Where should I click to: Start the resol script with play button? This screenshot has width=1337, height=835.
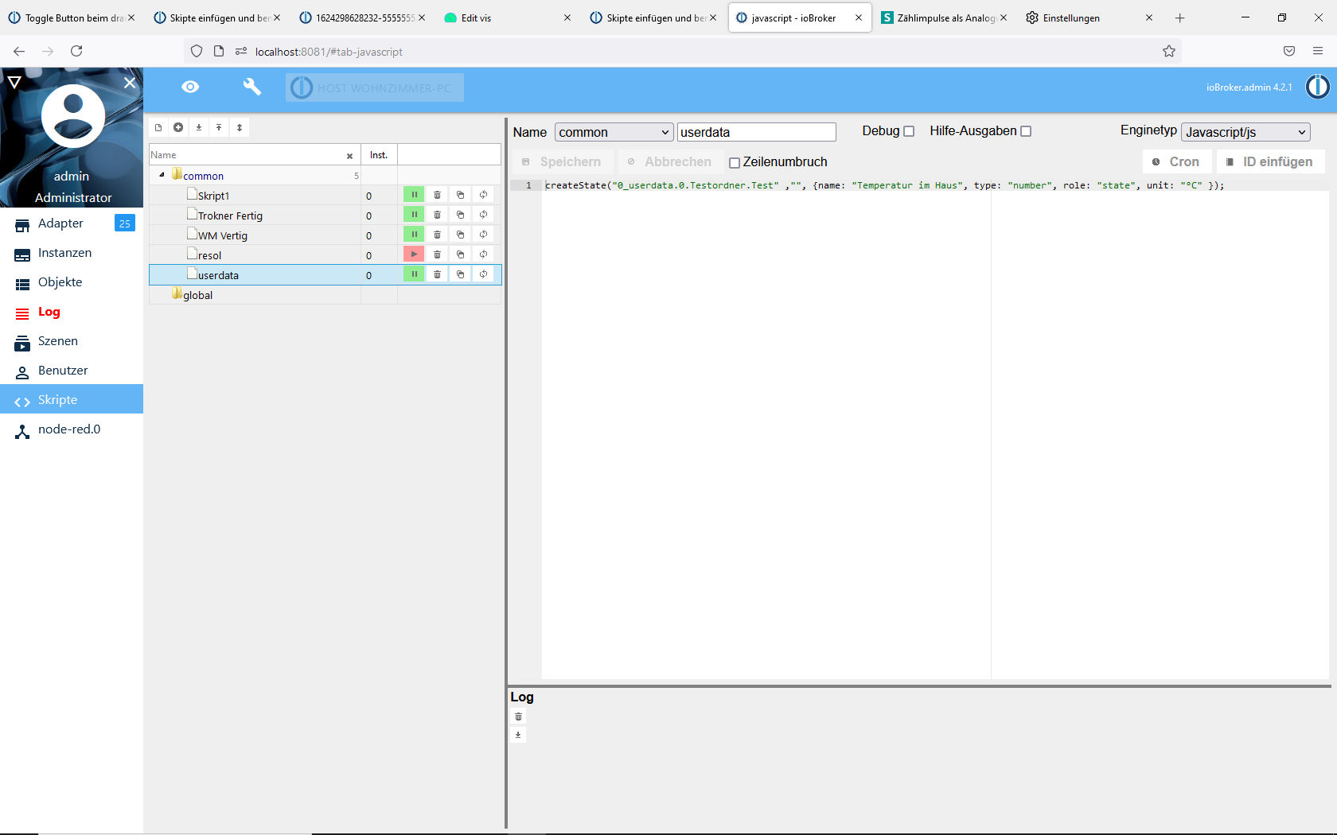click(414, 254)
